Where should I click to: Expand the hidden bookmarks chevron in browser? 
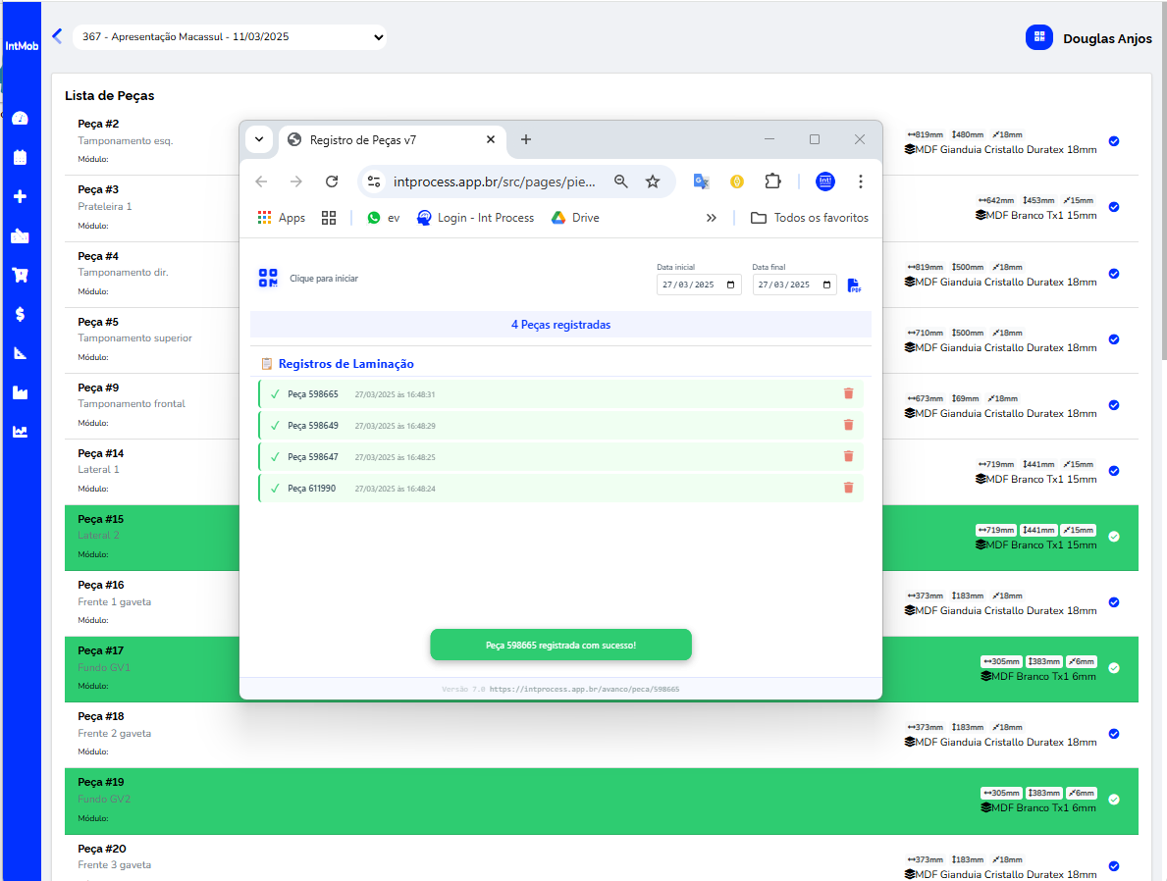[x=712, y=218]
